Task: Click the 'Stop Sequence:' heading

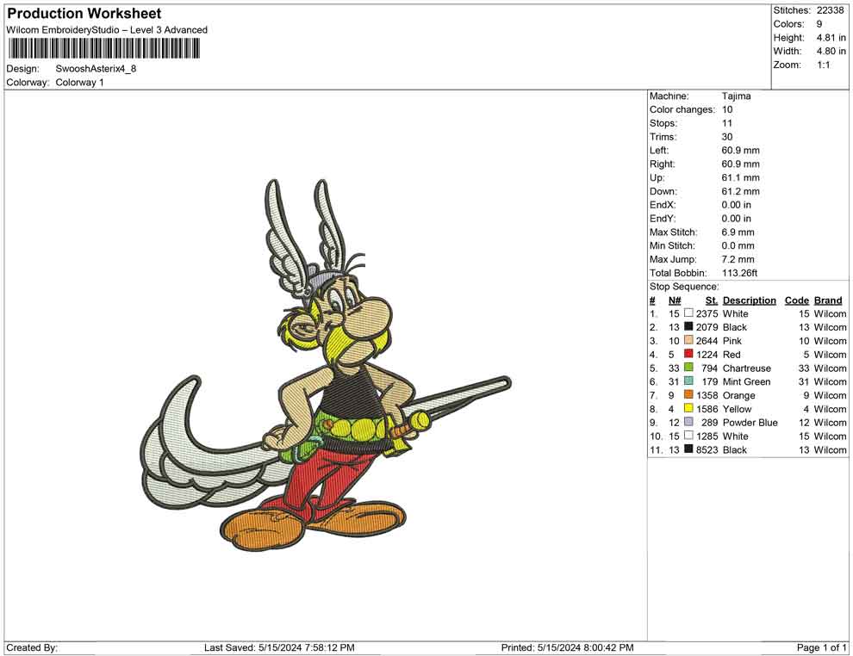Action: click(x=684, y=287)
